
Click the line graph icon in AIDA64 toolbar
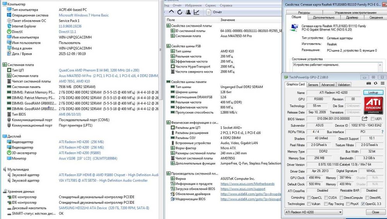point(197,12)
